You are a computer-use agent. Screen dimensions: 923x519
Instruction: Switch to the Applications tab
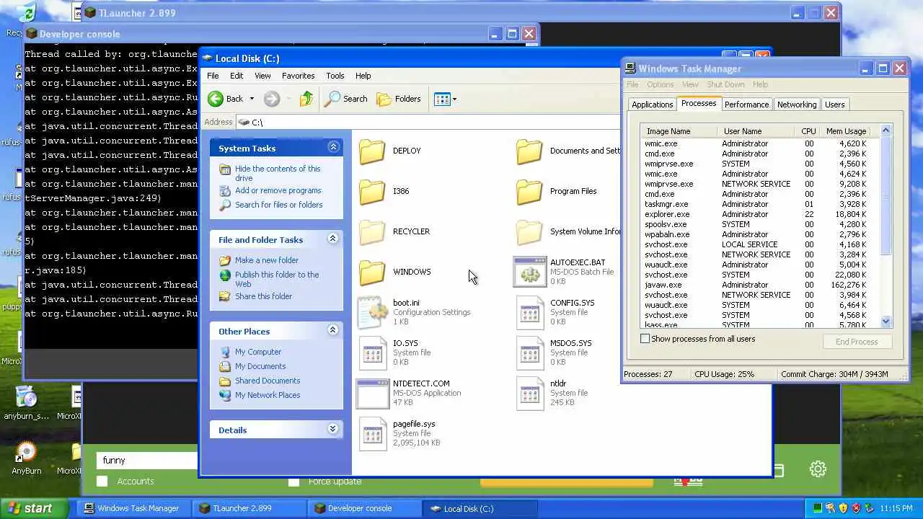652,105
